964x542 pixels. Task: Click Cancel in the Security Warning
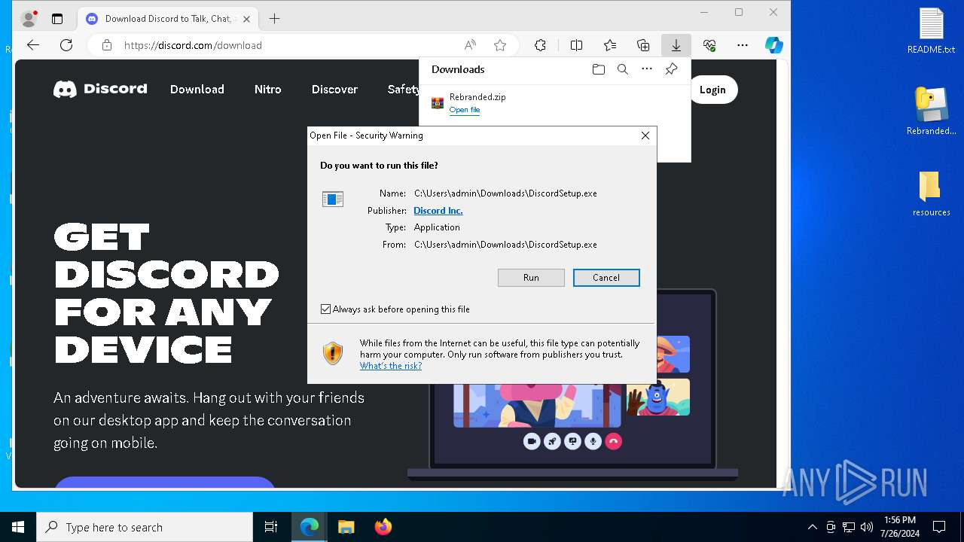(x=606, y=278)
